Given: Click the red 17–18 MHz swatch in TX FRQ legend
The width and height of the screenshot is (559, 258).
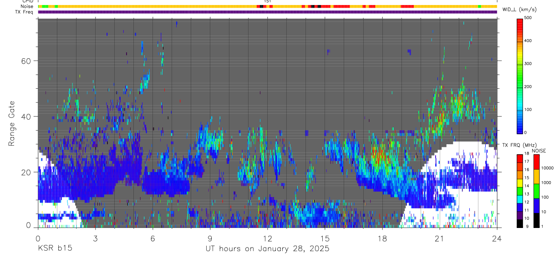Looking at the screenshot, I should click(x=520, y=158).
